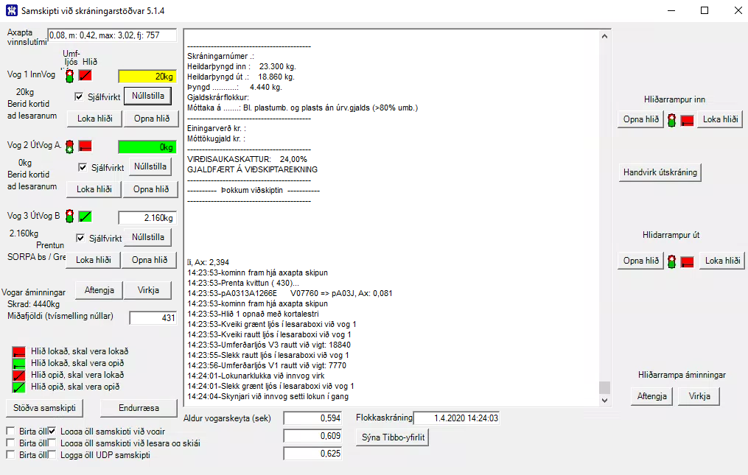Click the yellow 20kg weight field
Viewport: 748px width, 475px height.
click(x=147, y=76)
